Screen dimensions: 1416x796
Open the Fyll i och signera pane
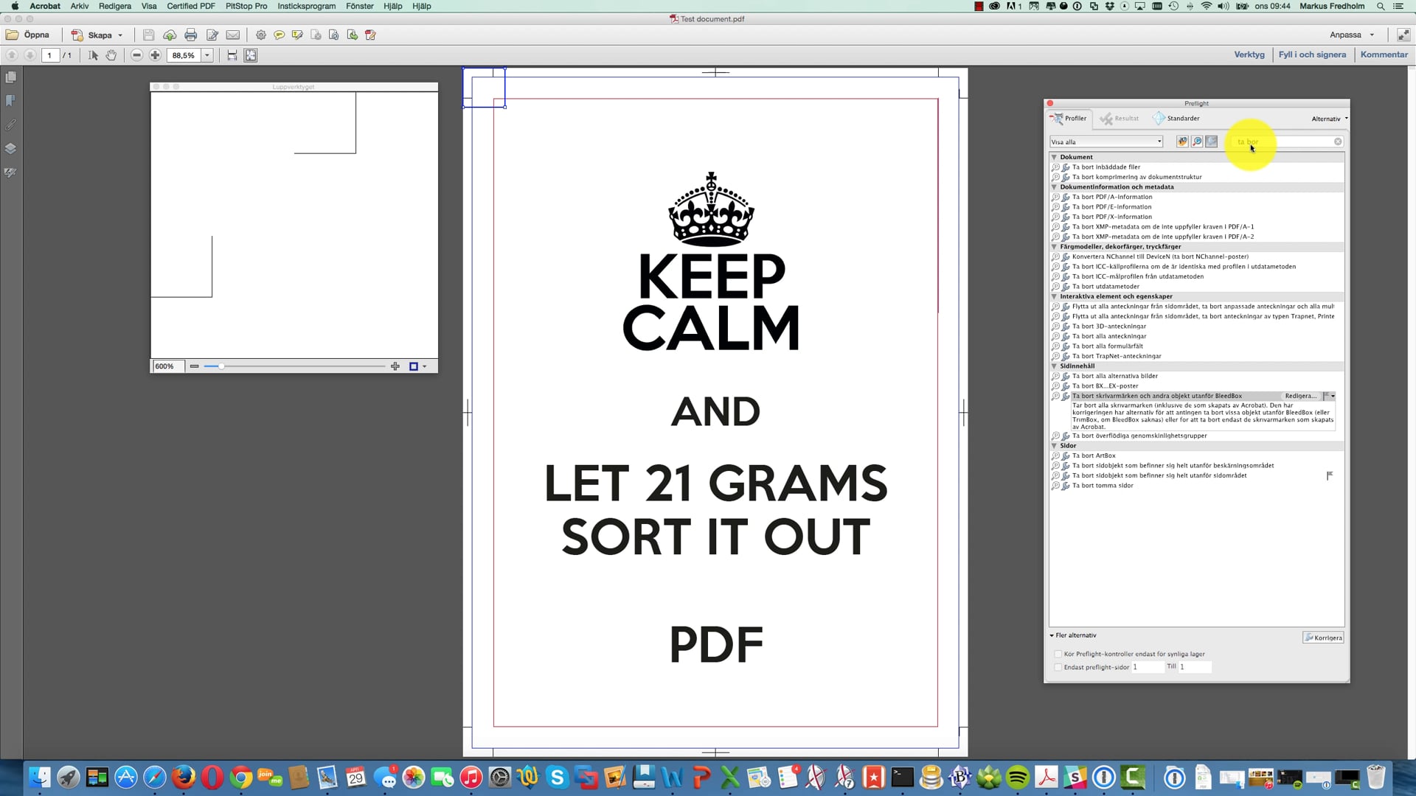point(1312,55)
